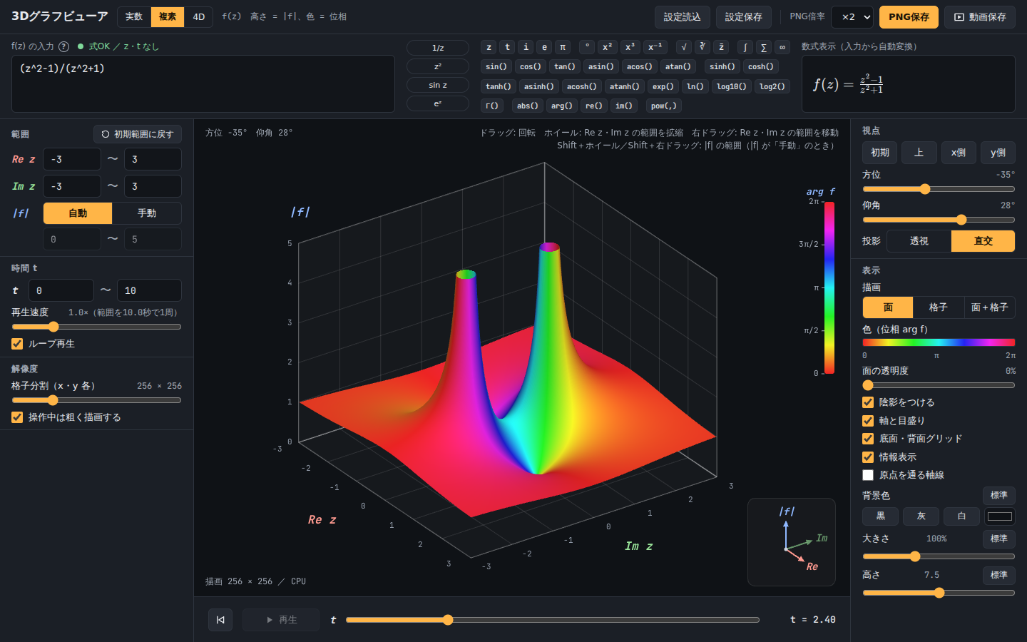Click the PNG保存 button

pyautogui.click(x=909, y=16)
